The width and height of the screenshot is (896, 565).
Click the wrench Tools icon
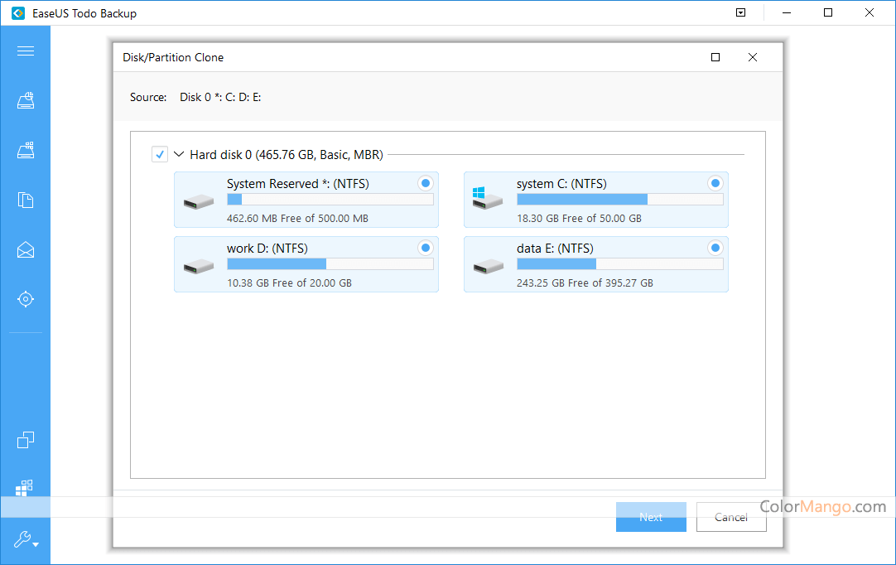pyautogui.click(x=26, y=539)
